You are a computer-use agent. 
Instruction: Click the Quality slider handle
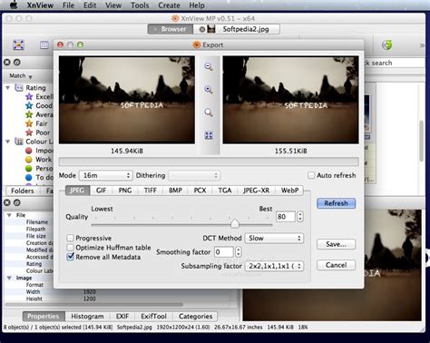[x=235, y=223]
